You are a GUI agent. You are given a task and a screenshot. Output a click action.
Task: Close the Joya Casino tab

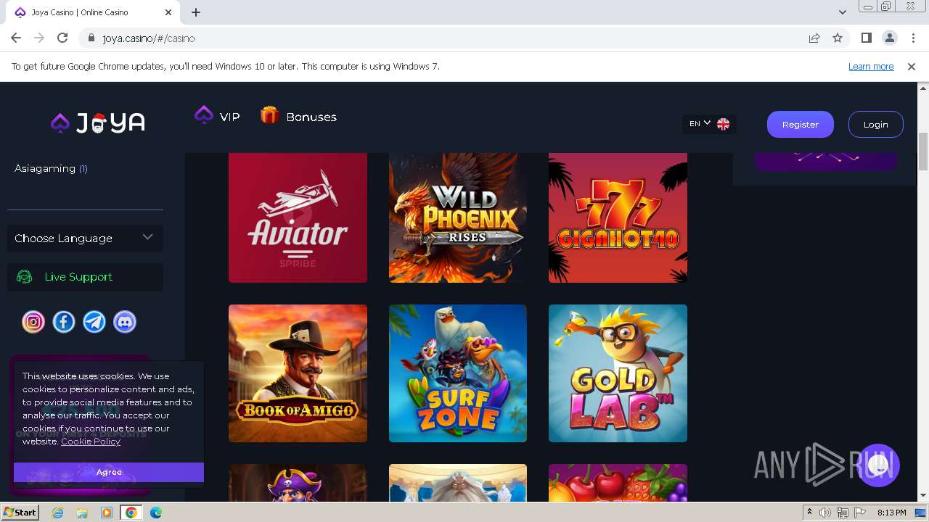pos(168,12)
